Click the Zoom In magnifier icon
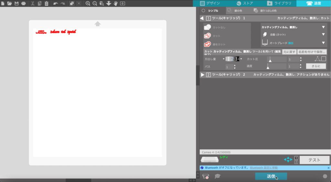331x182 pixels. click(88, 3)
